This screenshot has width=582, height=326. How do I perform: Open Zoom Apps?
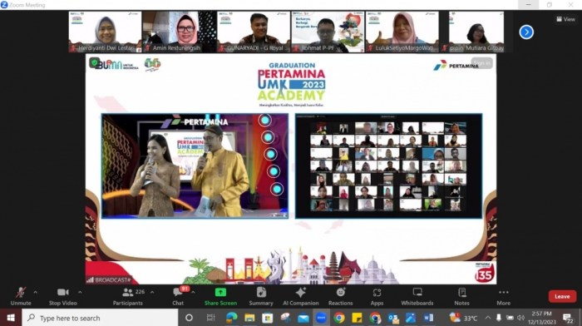click(377, 297)
